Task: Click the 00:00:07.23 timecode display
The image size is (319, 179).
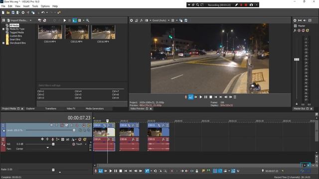Action: (x=79, y=118)
